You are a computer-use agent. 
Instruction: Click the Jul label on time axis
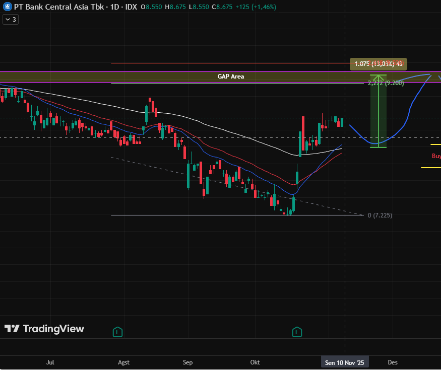click(x=50, y=362)
